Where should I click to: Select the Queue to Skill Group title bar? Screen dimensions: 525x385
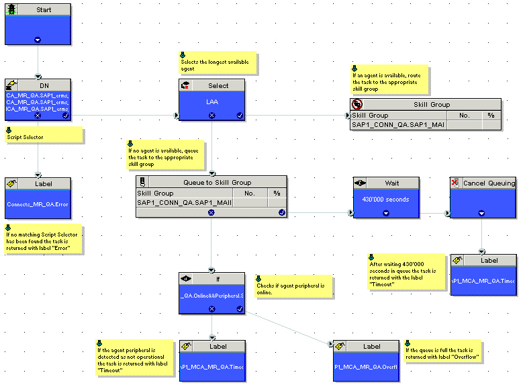pos(218,182)
